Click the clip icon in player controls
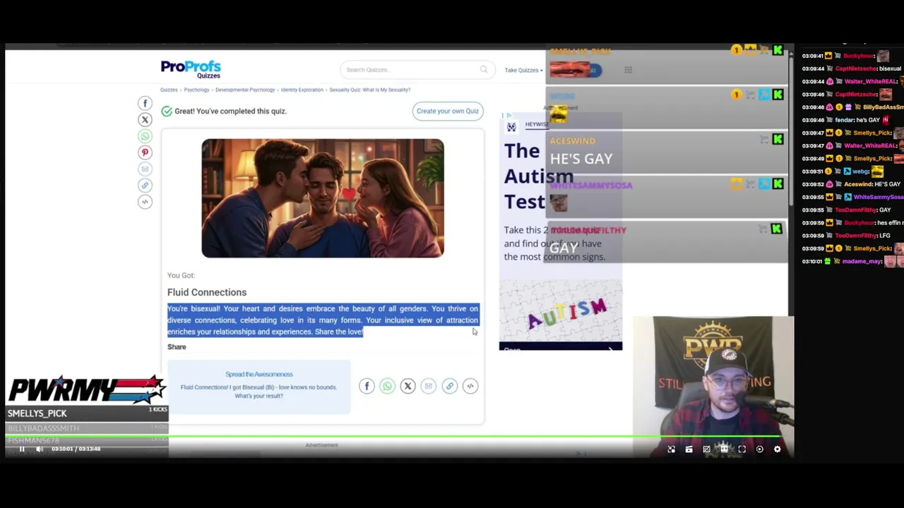 click(689, 449)
